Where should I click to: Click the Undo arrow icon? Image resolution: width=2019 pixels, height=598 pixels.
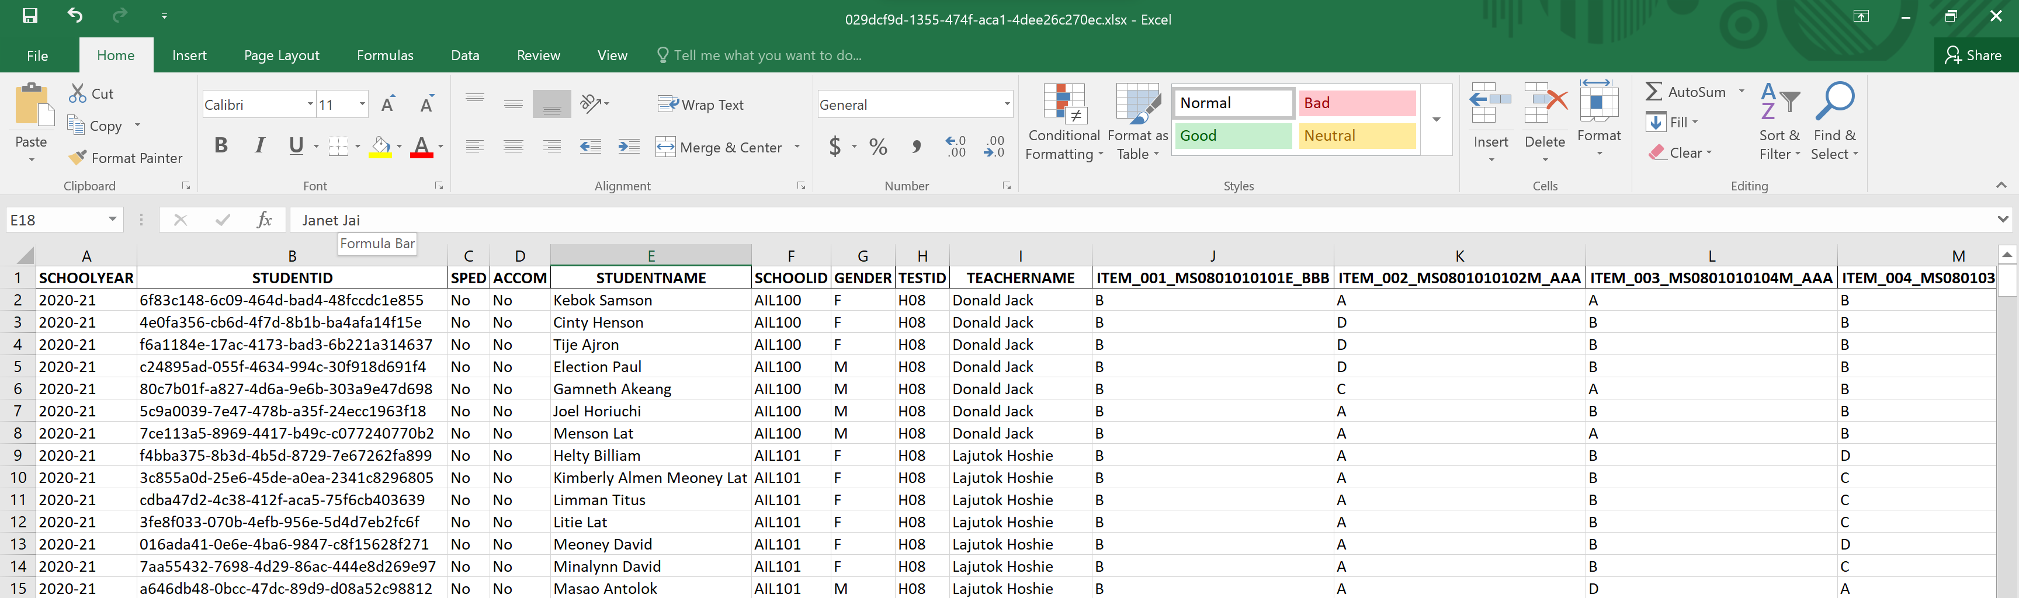click(x=74, y=16)
